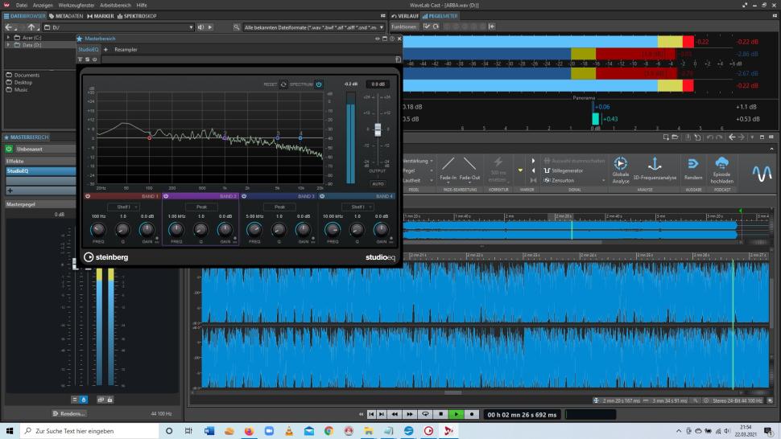The width and height of the screenshot is (781, 439).
Task: Click the StudioEQ Reset icon
Action: pos(283,84)
